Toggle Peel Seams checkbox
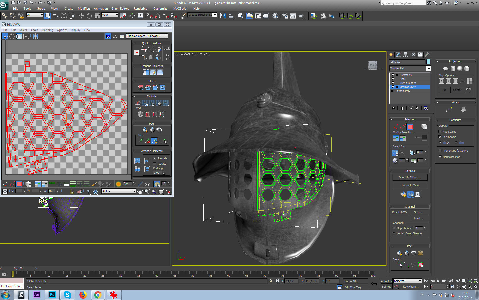 pos(440,137)
